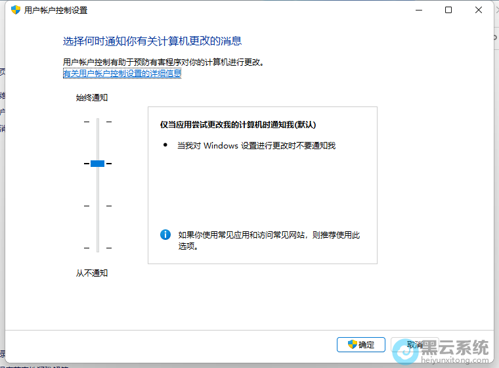The width and height of the screenshot is (499, 368).
Task: Set slider to the topmost notch
Action: 98,122
